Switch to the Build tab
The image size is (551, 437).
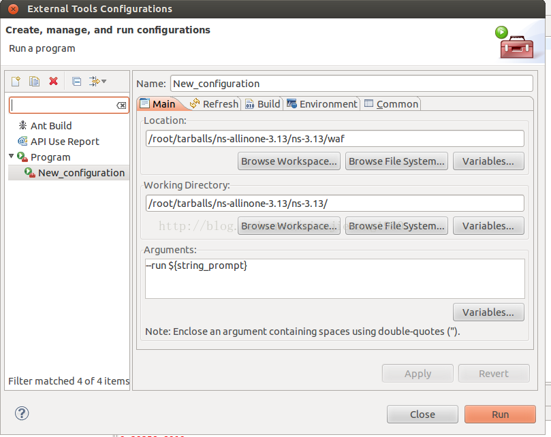coord(263,104)
